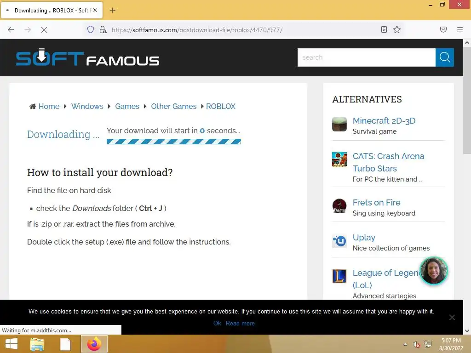
Task: Click the SoftFamous logo
Action: point(87,57)
